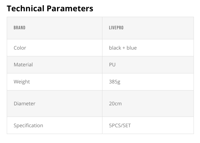Click the word Parameters in the heading
The height and width of the screenshot is (143, 200).
[x=70, y=8]
